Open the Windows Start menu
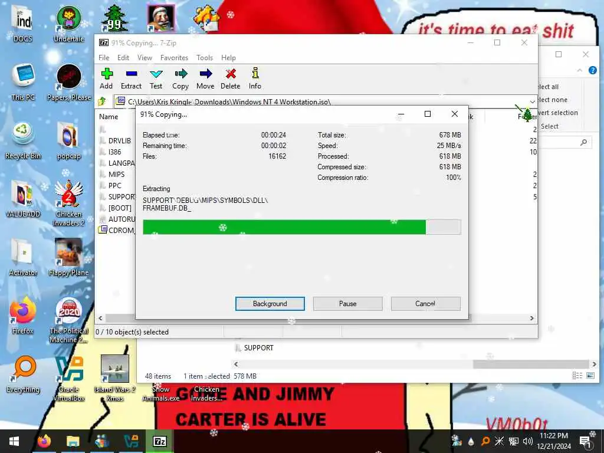604x453 pixels. (x=14, y=441)
